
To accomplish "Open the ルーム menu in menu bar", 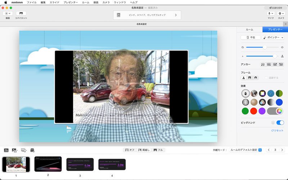I will (x=86, y=3).
